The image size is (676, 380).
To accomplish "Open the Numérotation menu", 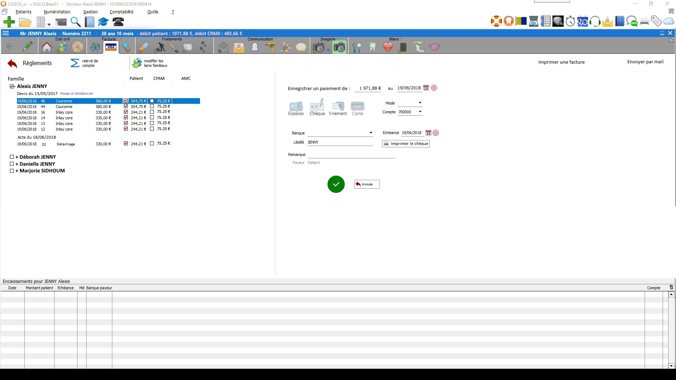I will 57,12.
